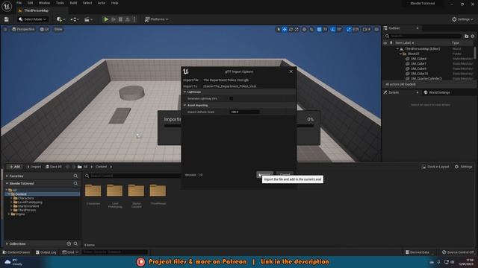
Task: Open the Window menu
Action: (44, 3)
